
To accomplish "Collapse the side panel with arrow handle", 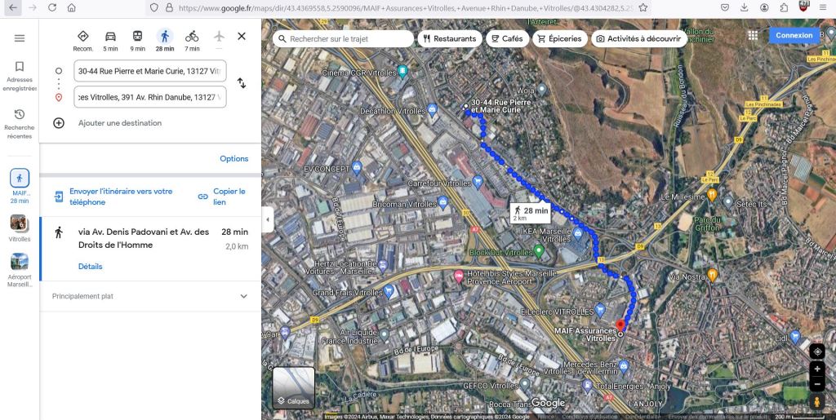I will coord(267,219).
